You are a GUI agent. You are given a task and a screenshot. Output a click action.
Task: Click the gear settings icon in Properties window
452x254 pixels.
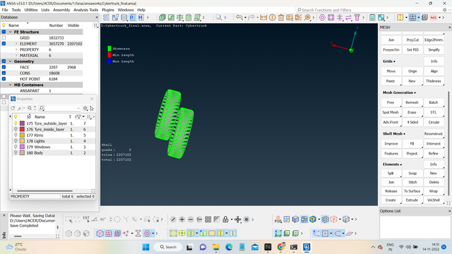pos(85,108)
